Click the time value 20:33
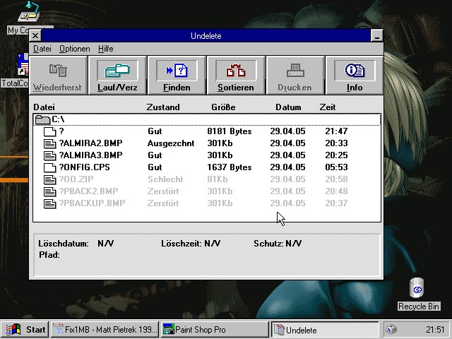The width and height of the screenshot is (452, 339). tap(336, 143)
